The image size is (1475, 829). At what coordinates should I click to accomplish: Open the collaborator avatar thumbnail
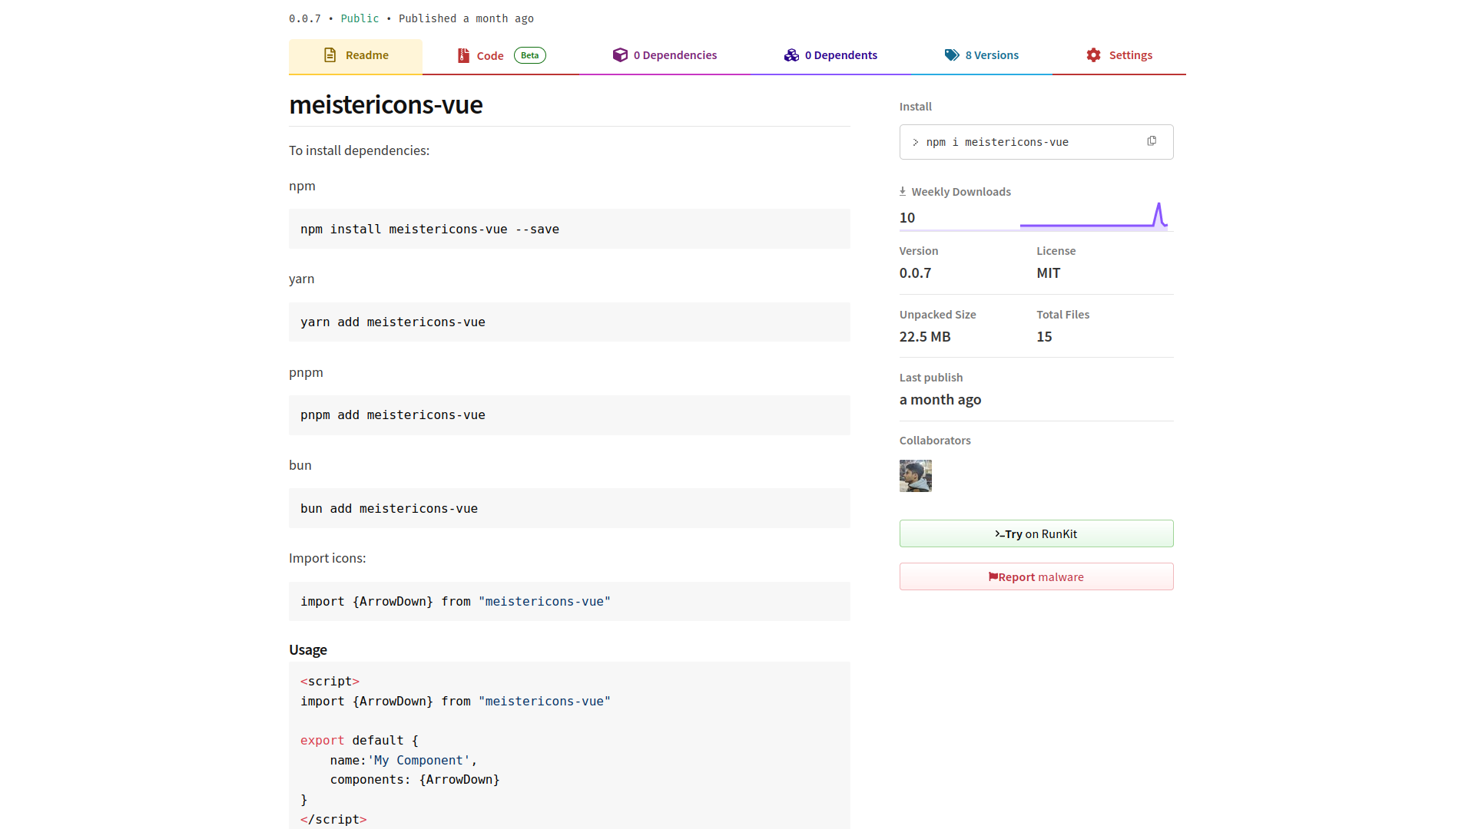point(915,476)
